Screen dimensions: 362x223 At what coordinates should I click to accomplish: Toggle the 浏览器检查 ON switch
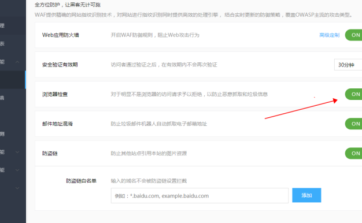coord(353,94)
